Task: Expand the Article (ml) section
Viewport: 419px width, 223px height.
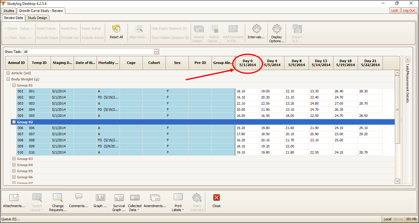Action: 8,73
